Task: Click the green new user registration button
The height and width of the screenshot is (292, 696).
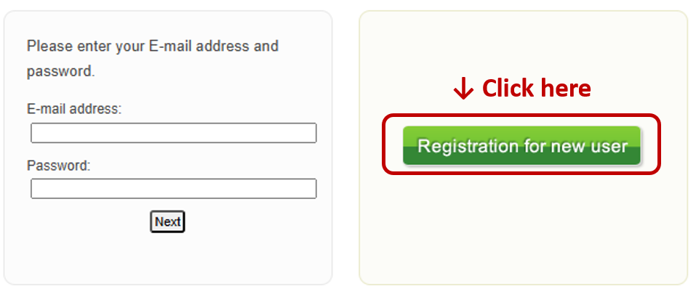Action: pos(521,146)
